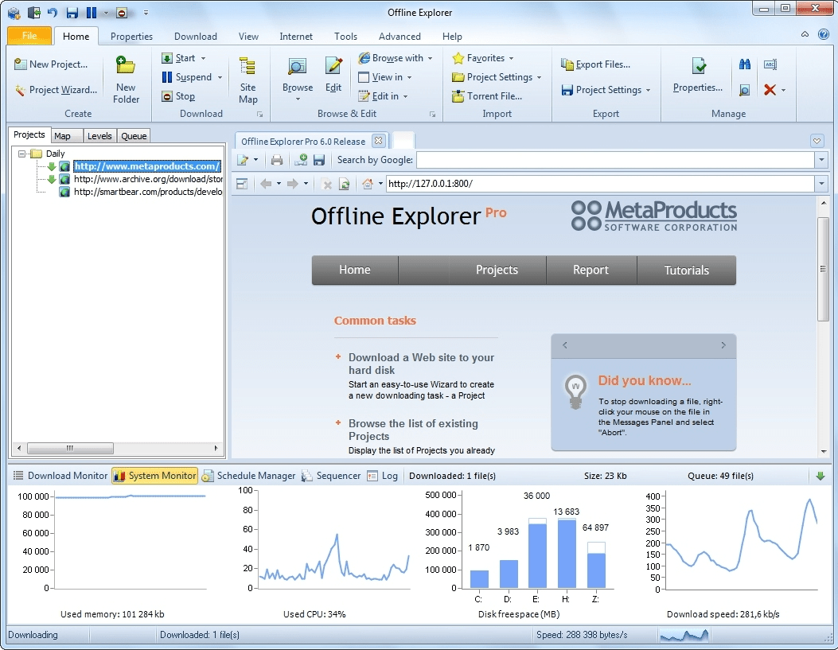This screenshot has width=838, height=650.
Task: Click Download a Web site link
Action: tap(421, 364)
